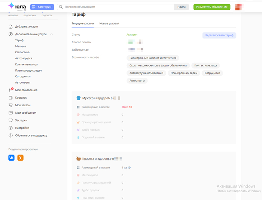The image size is (262, 200).
Task: Select Автозагрузка sidebar item
Action: pyautogui.click(x=24, y=58)
